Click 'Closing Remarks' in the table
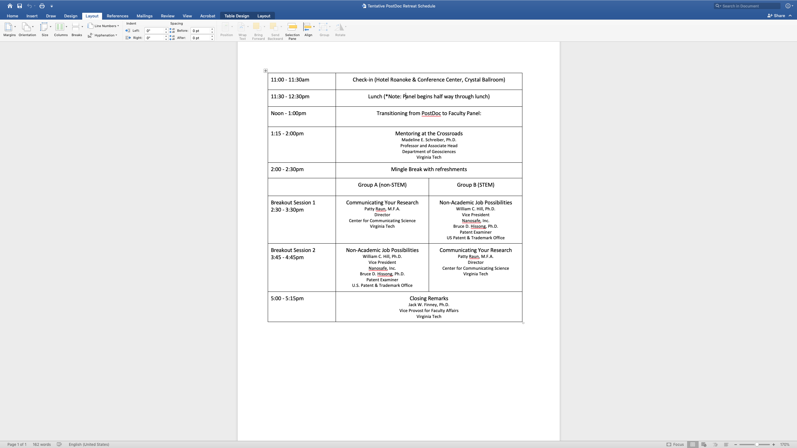Image resolution: width=797 pixels, height=448 pixels. tap(429, 298)
